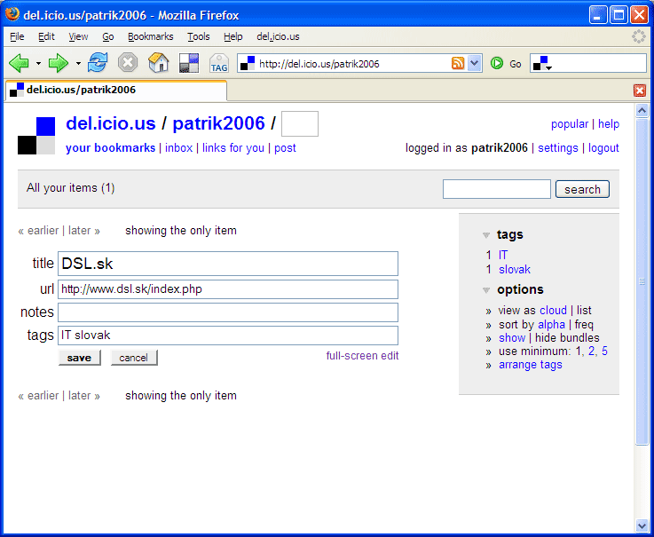654x537 pixels.
Task: Click the title field containing DSL.sk
Action: (x=228, y=264)
